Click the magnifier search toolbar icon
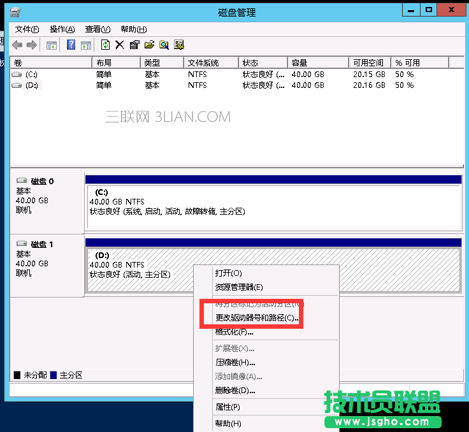Viewport: 469px width, 432px height. point(164,45)
